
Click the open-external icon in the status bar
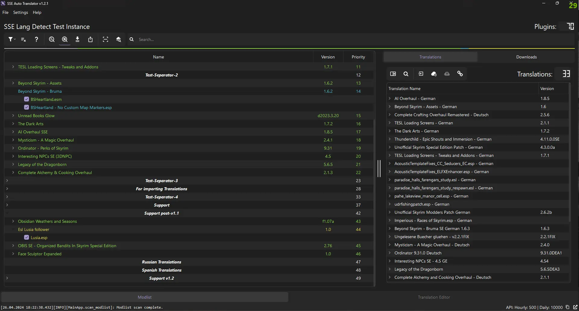tap(575, 307)
